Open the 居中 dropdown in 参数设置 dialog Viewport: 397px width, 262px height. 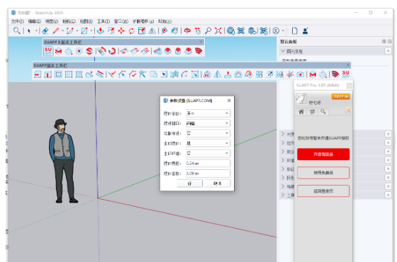[208, 113]
